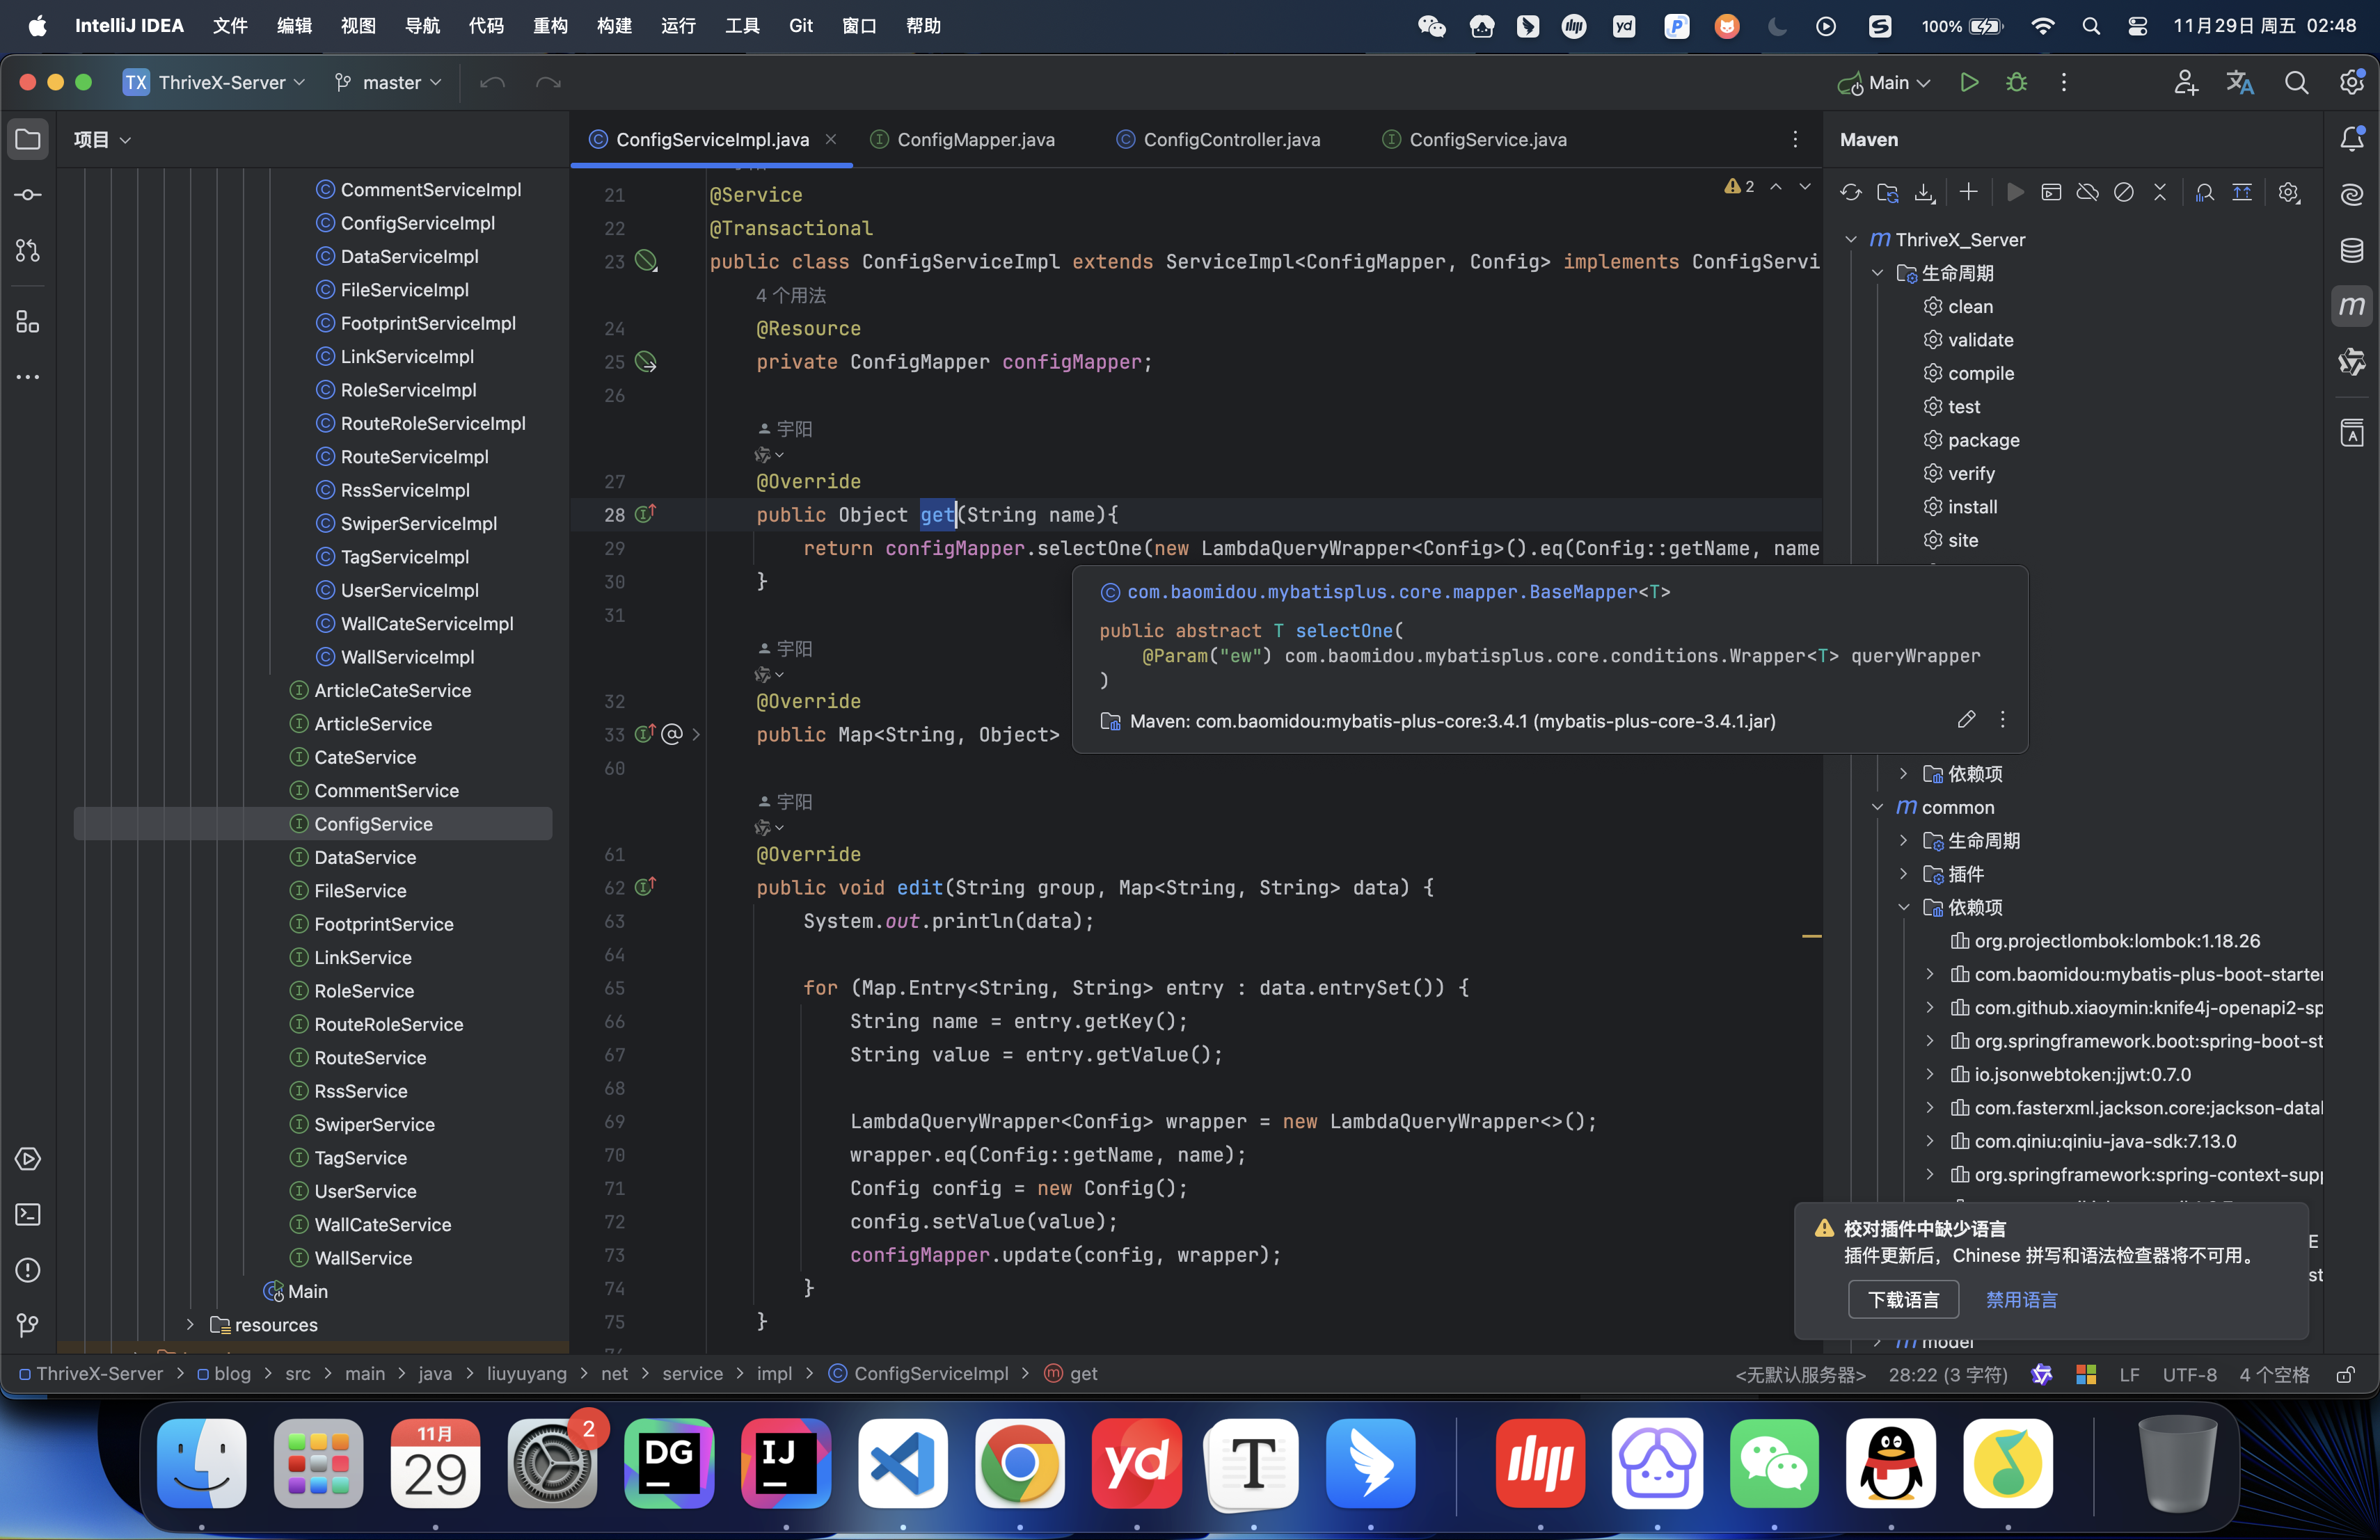The width and height of the screenshot is (2380, 1540).
Task: Open ThriveX-Server project dropdown
Action: [215, 83]
